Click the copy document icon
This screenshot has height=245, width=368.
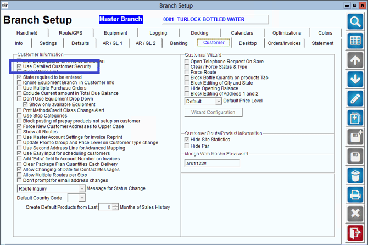pos(355,118)
